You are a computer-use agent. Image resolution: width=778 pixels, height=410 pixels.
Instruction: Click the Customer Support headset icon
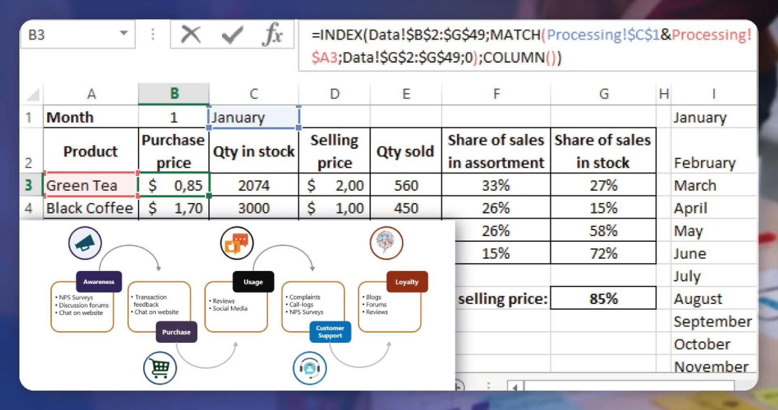pos(310,367)
